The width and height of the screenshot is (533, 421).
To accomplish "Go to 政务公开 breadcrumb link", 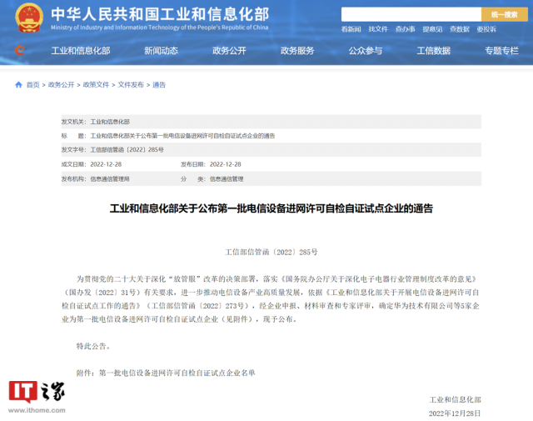I will pos(61,85).
